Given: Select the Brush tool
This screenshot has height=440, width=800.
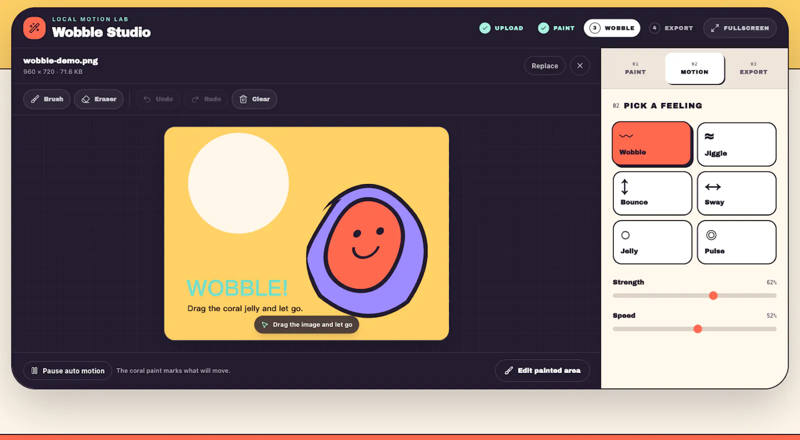Looking at the screenshot, I should (47, 99).
